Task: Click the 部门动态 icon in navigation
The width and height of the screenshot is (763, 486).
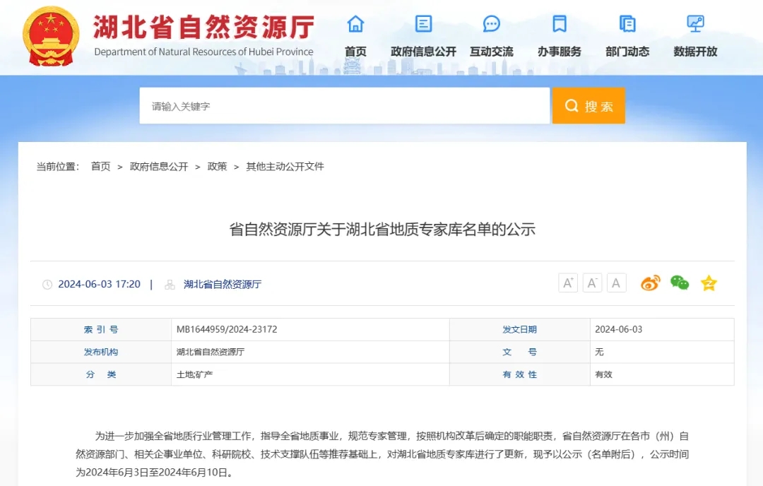Action: click(627, 24)
